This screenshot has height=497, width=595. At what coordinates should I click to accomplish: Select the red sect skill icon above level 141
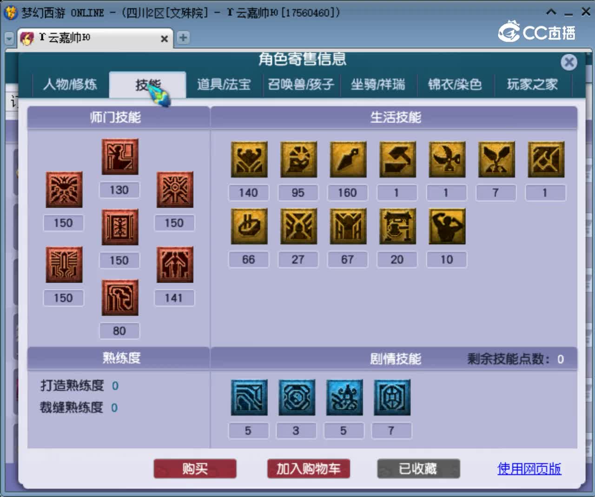[175, 265]
